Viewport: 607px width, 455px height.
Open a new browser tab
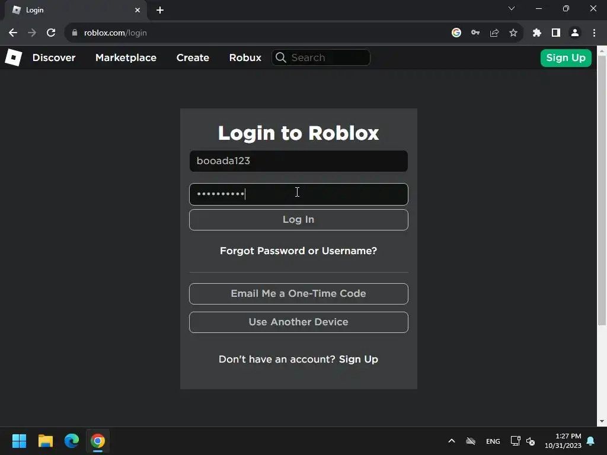[x=160, y=10]
